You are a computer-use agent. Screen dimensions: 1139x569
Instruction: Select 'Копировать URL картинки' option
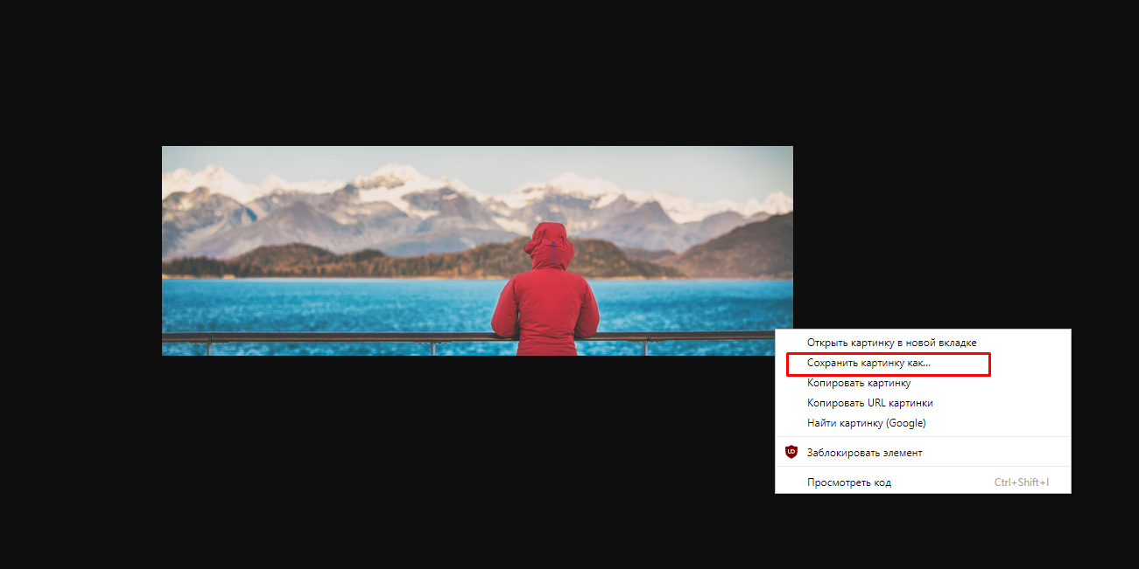point(923,403)
